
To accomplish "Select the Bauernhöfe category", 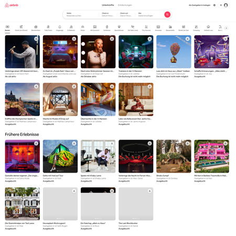I will (x=170, y=28).
